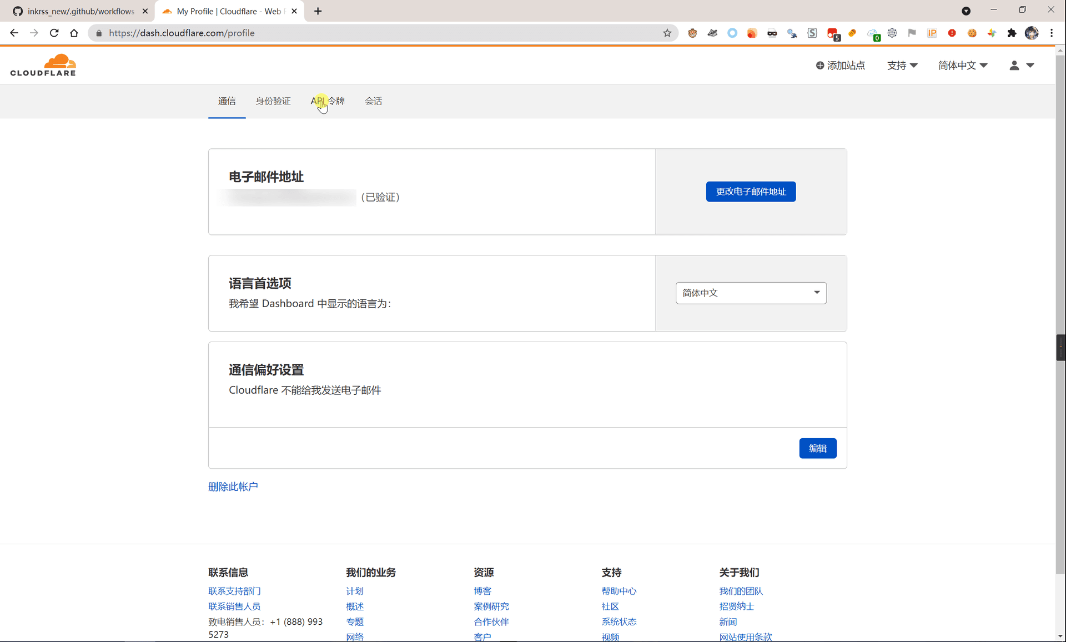
Task: Bookmark this page with the star icon
Action: coord(667,33)
